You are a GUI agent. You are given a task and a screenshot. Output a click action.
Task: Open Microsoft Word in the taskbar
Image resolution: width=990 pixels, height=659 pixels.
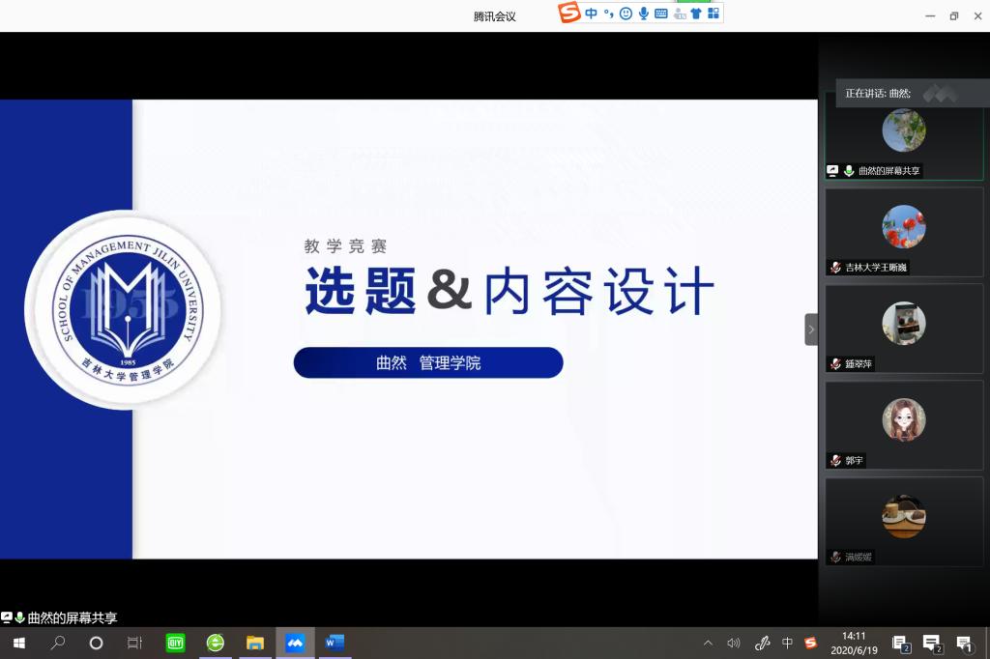coord(335,643)
